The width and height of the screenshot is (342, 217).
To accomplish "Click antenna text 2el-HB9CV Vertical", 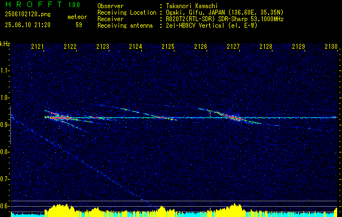I will pyautogui.click(x=195, y=25).
